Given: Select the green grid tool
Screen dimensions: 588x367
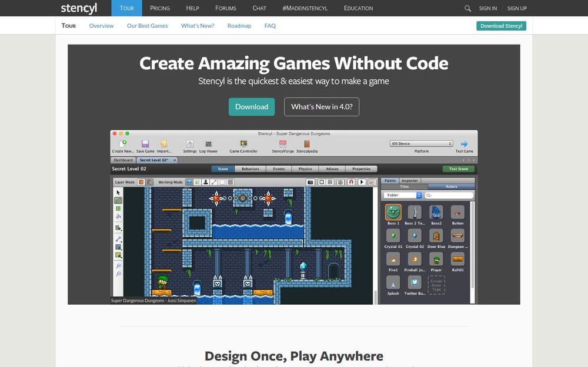Looking at the screenshot, I should coord(118,208).
